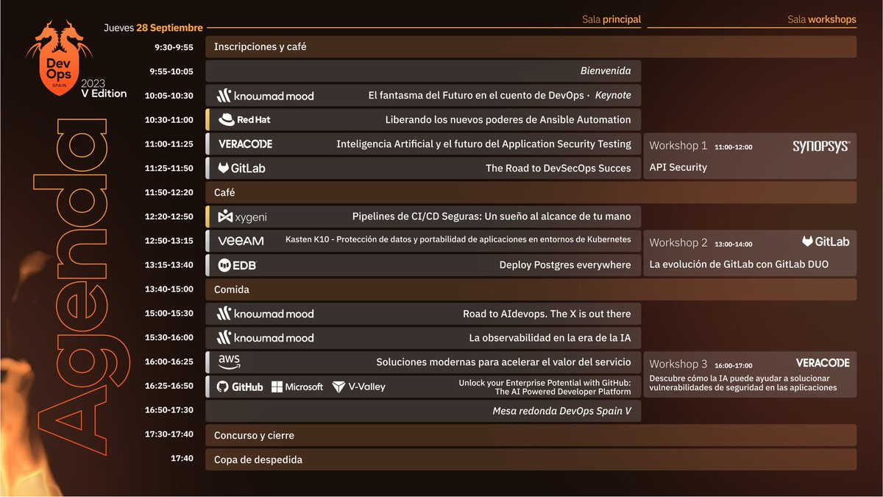Click the GitLab logo in Workshop 2
This screenshot has width=883, height=497.
(x=826, y=242)
